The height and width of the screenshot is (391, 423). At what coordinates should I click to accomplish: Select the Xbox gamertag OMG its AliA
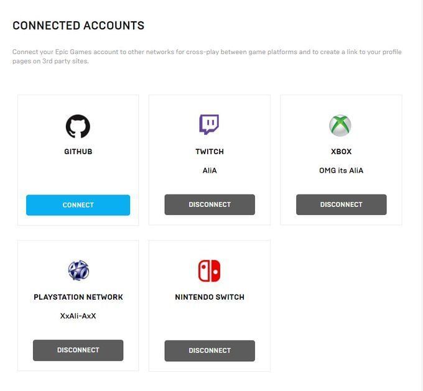pos(341,170)
